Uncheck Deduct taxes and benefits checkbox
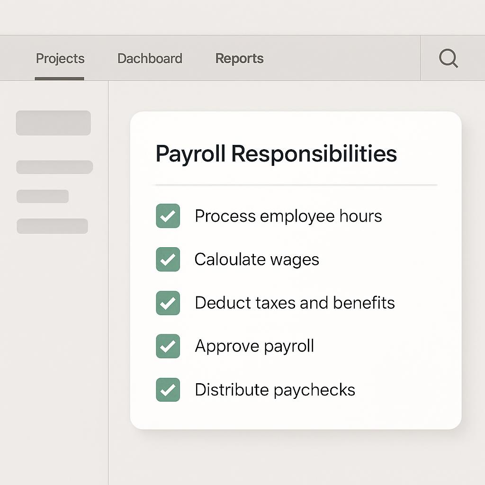Image resolution: width=485 pixels, height=485 pixels. (x=168, y=303)
